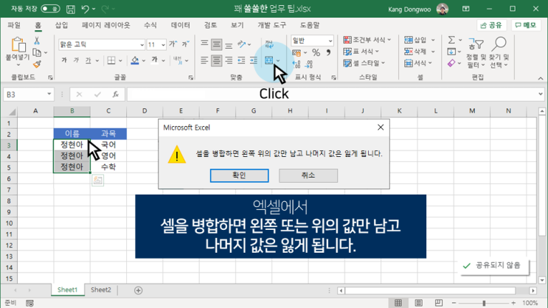Open 표 서식 table format menu
Viewport: 548px width, 308px height.
pyautogui.click(x=361, y=52)
